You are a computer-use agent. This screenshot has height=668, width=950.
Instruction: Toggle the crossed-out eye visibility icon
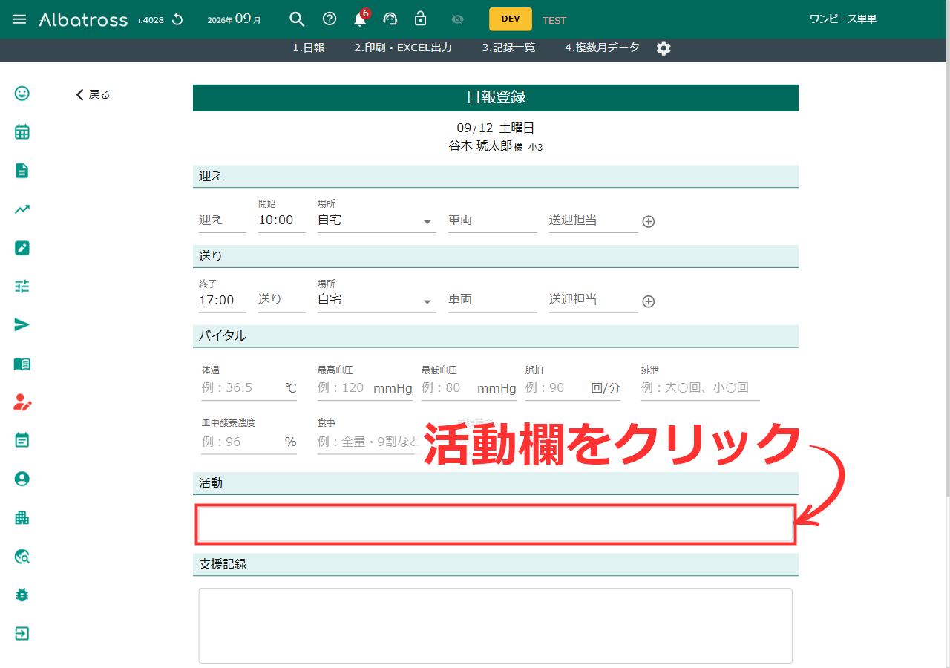(457, 19)
